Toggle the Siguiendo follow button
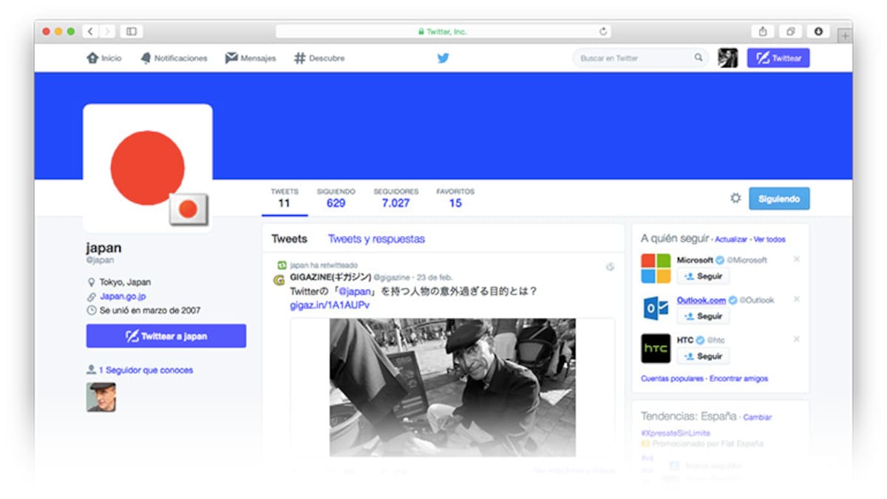This screenshot has height=499, width=887. coord(778,199)
